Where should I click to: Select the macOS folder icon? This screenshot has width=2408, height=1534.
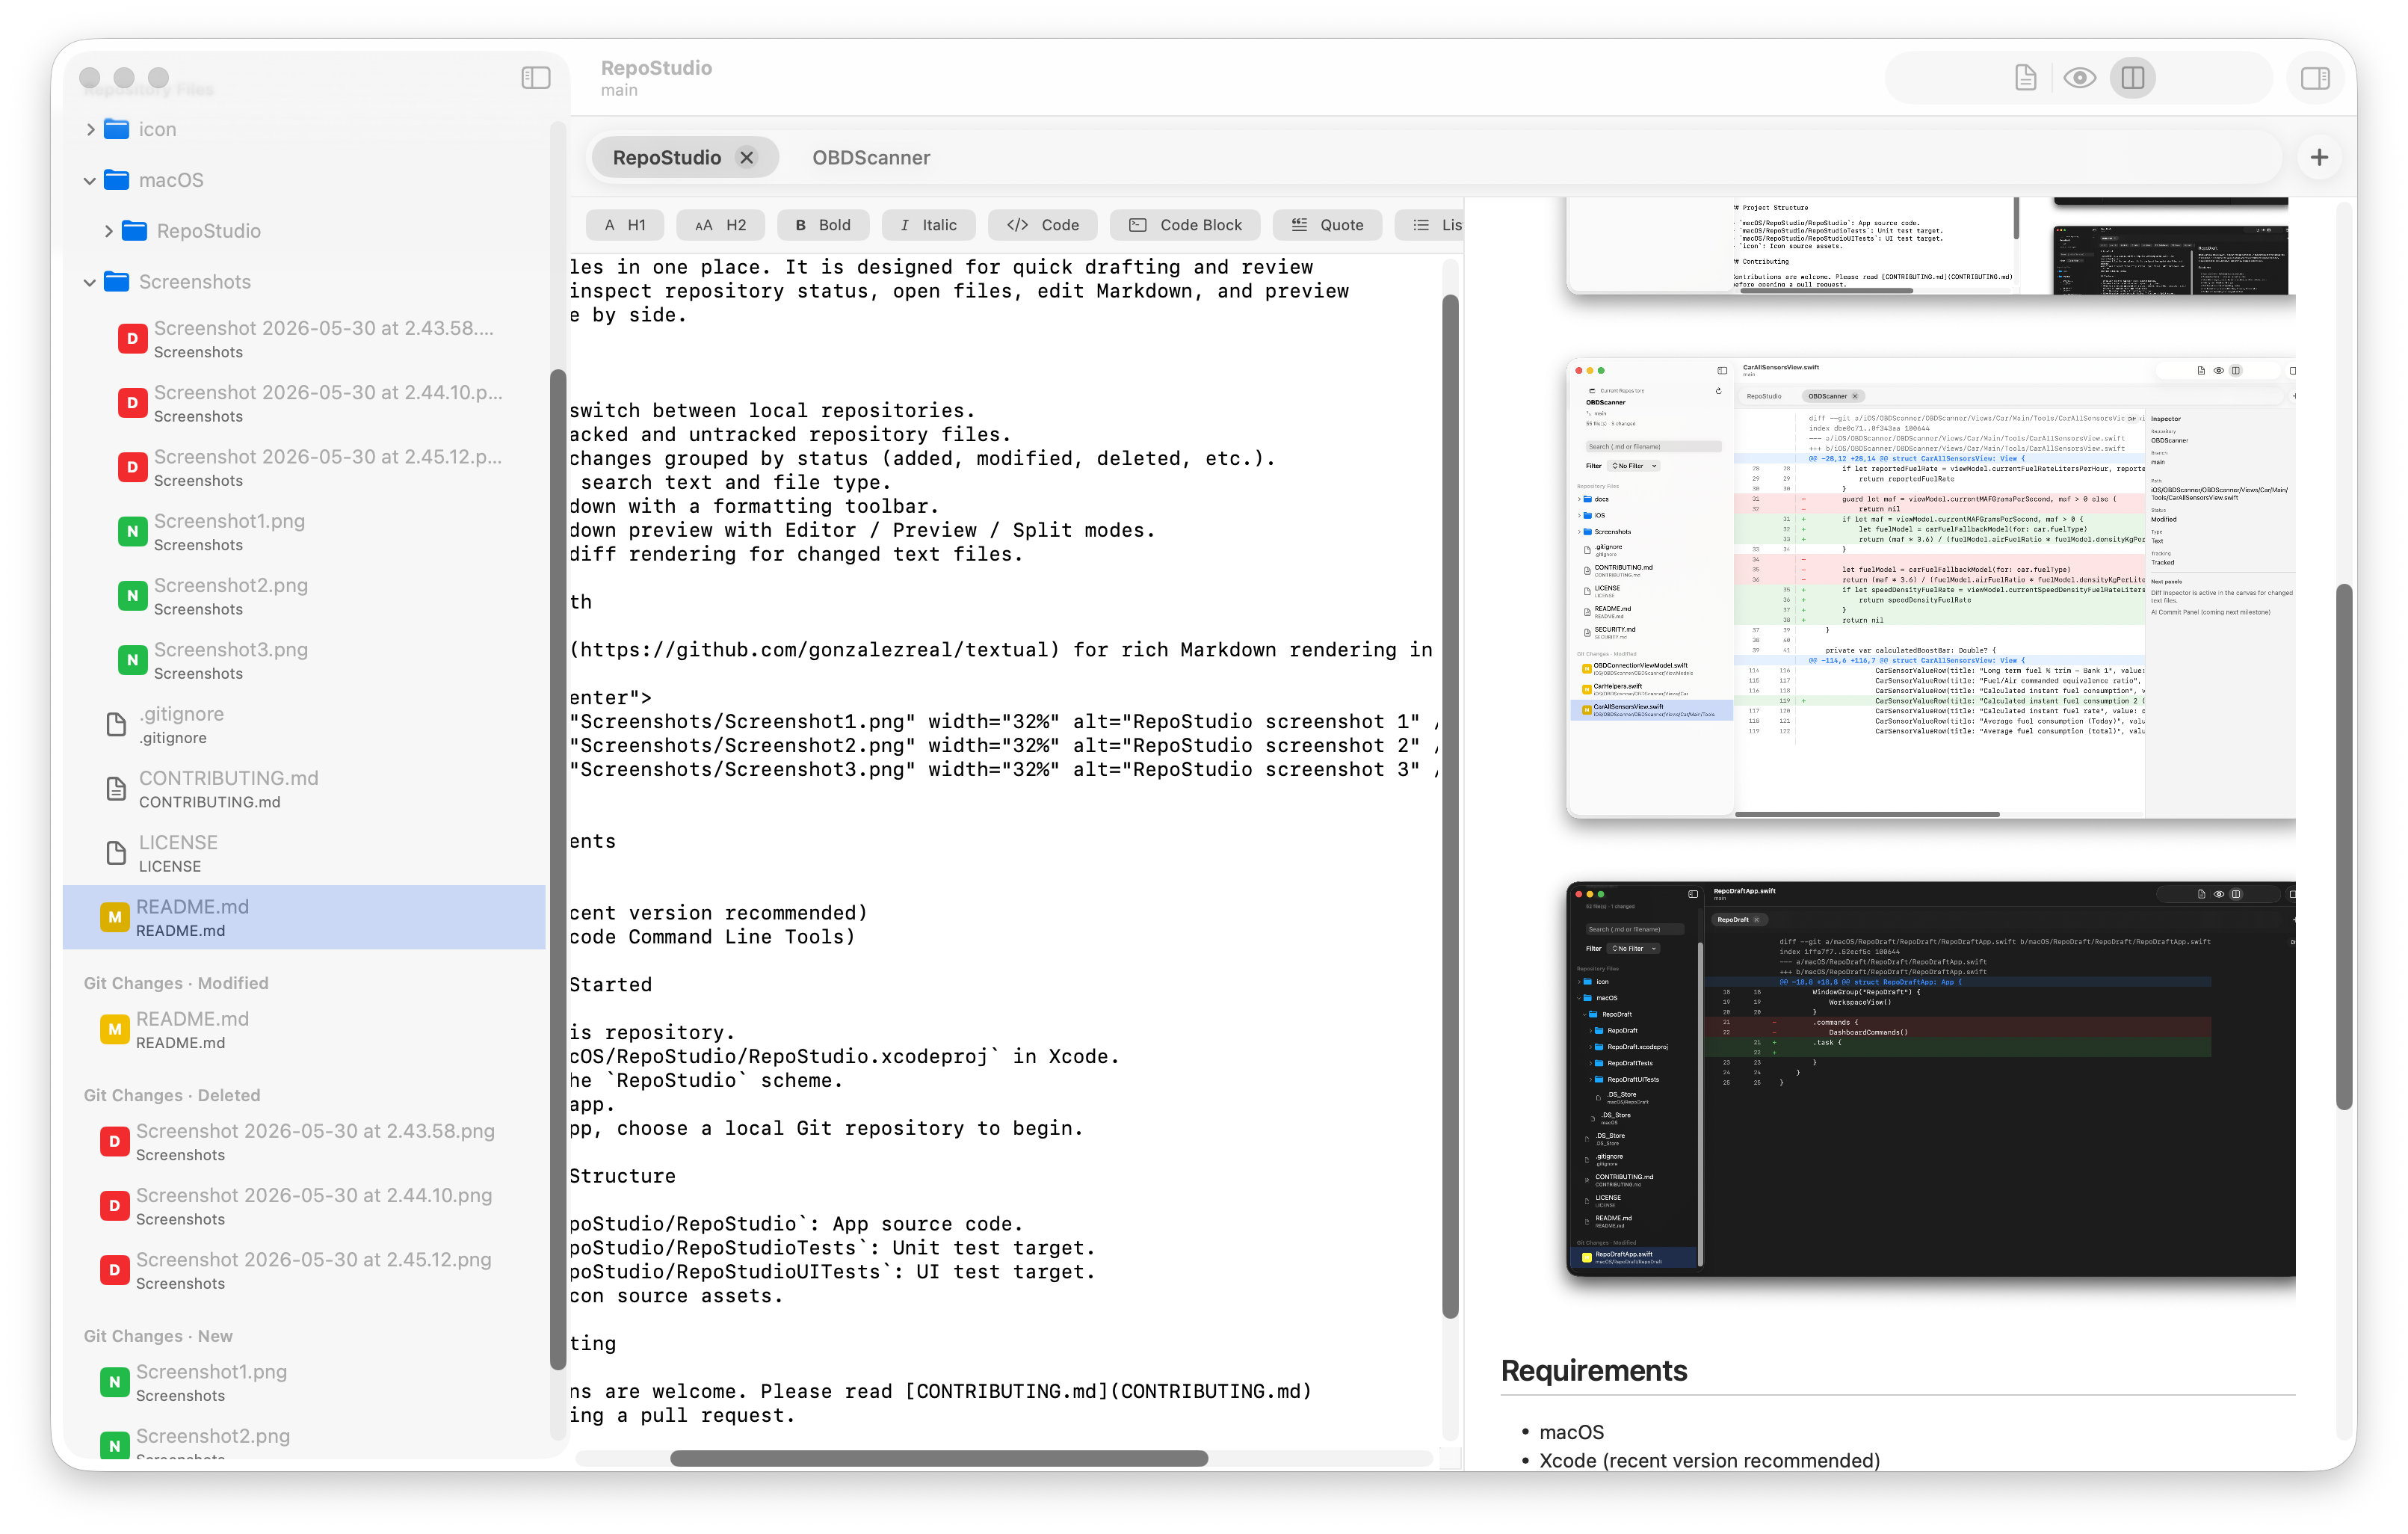pyautogui.click(x=117, y=180)
